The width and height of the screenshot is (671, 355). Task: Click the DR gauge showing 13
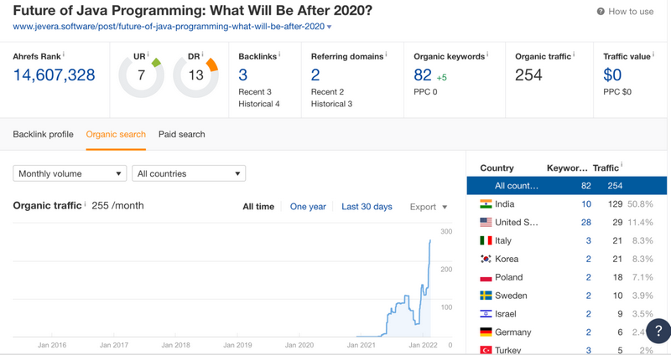pos(196,75)
